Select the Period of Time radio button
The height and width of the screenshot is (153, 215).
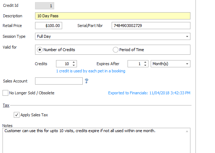coord(116,50)
